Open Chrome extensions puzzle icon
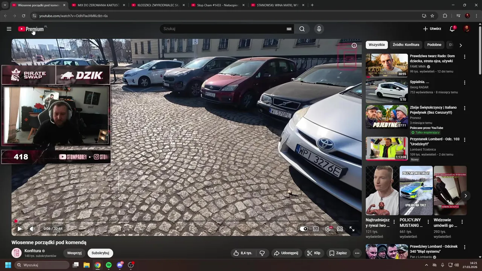Screen dimensions: 482x271 (x=445, y=16)
